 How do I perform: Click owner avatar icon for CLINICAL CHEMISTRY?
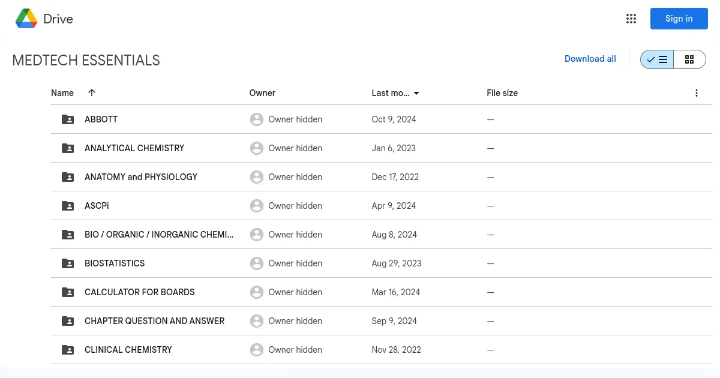click(257, 350)
